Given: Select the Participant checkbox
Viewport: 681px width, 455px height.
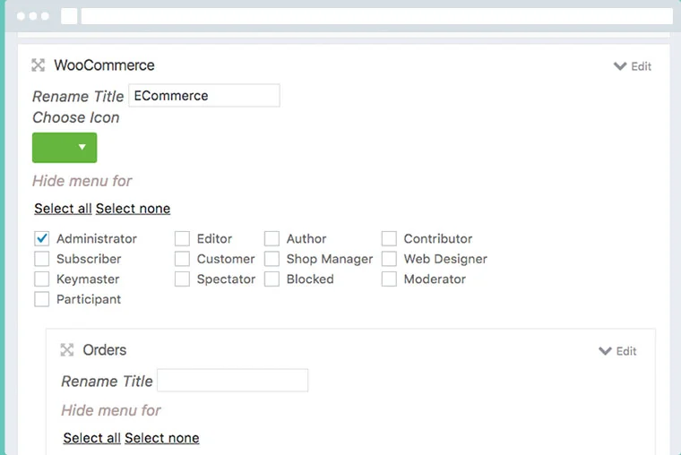Looking at the screenshot, I should (x=42, y=299).
